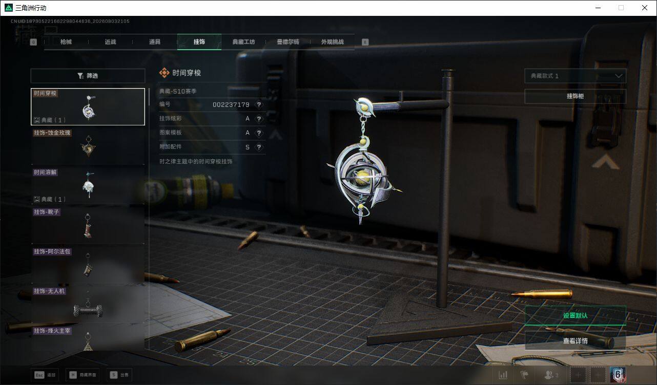Image resolution: width=657 pixels, height=385 pixels.
Task: Click the 附加配件 label
Action: [171, 147]
